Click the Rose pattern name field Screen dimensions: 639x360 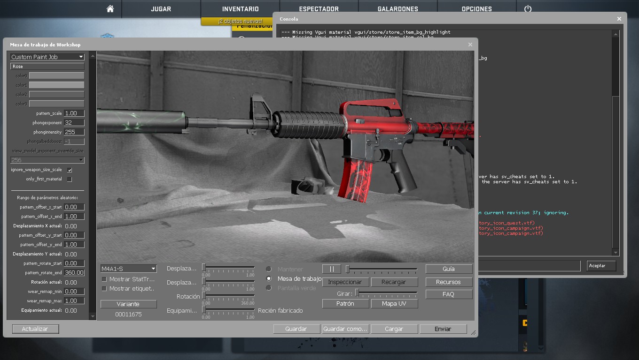tap(47, 66)
